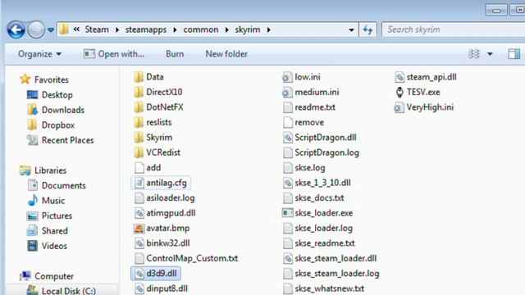This screenshot has height=295, width=525.
Task: Open the recent pages dropdown arrow
Action: coord(51,30)
